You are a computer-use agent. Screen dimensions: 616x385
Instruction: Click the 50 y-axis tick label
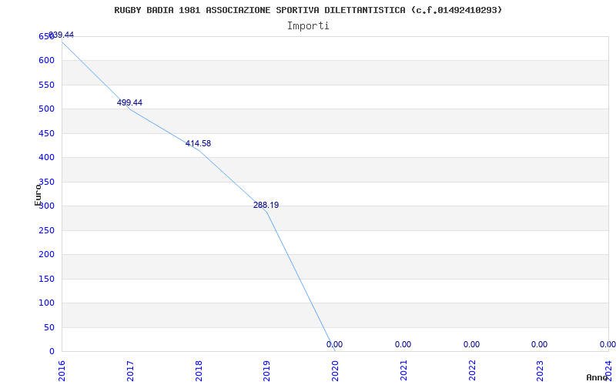[x=49, y=327]
